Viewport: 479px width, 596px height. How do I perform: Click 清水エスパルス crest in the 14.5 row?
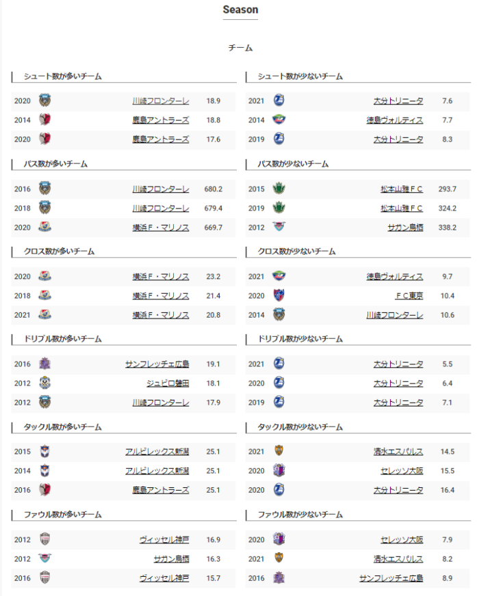[x=279, y=451]
